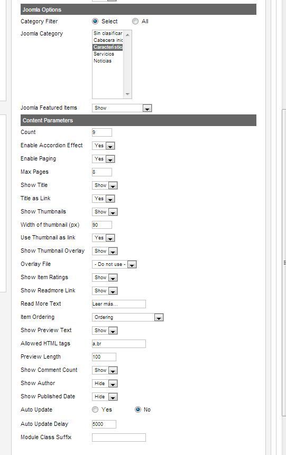Set Auto Update to Yes
The width and height of the screenshot is (286, 455).
95,409
